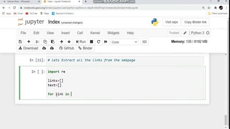230x129 pixels.
Task: Interrupt the kernel with stop icon
Action: (x=91, y=42)
